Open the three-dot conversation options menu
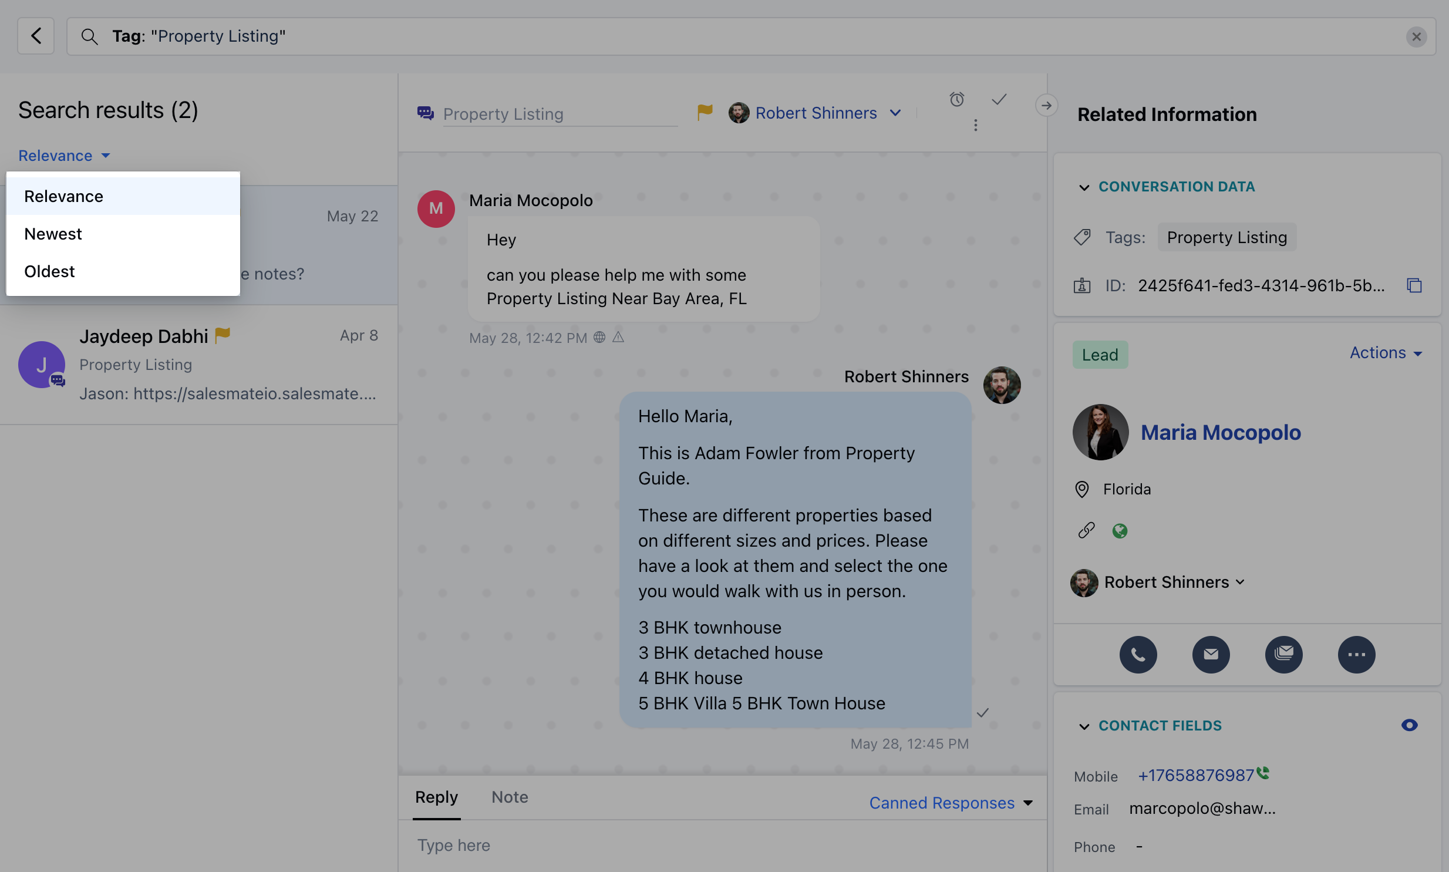1449x872 pixels. [975, 125]
